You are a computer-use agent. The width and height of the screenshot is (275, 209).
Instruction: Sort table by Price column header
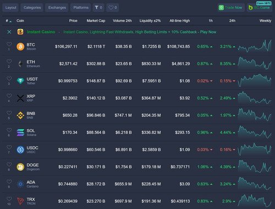[73, 21]
